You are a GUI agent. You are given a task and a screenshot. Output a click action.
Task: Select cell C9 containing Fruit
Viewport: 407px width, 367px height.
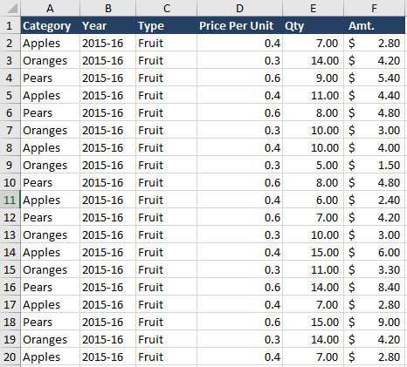point(166,165)
